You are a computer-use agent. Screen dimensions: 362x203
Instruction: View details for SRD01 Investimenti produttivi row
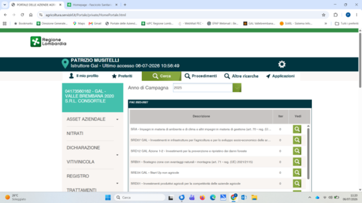(297, 183)
